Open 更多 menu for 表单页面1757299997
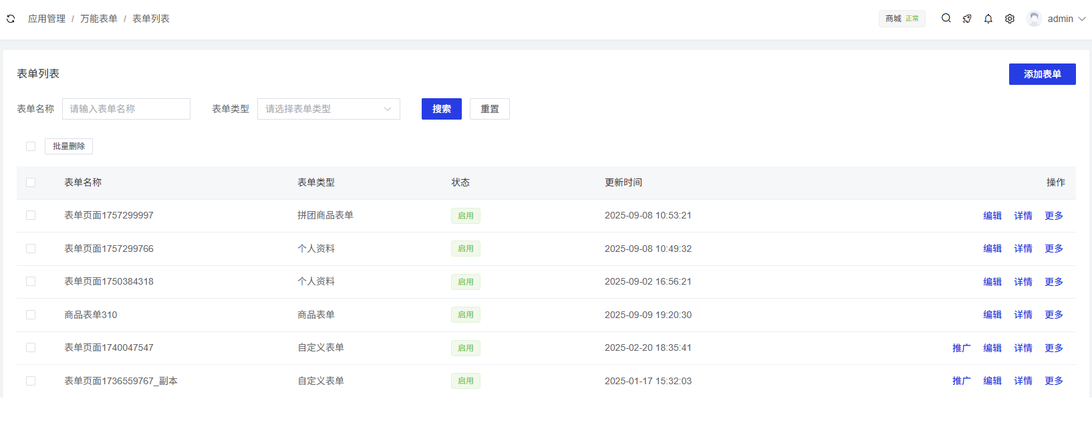 pyautogui.click(x=1054, y=216)
